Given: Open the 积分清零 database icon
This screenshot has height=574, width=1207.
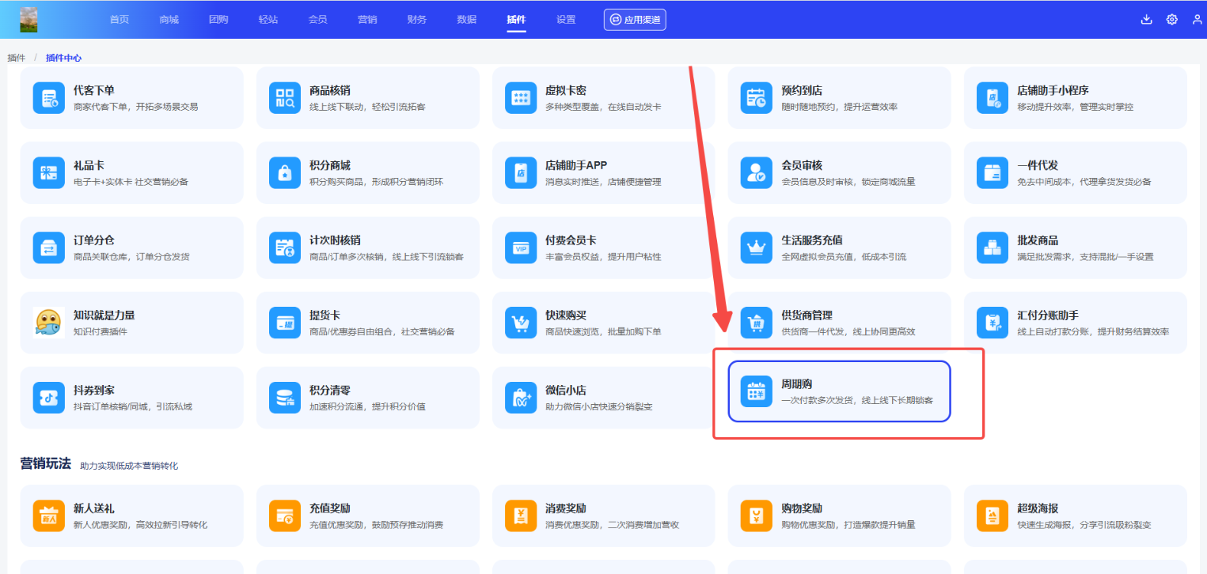Looking at the screenshot, I should click(285, 398).
